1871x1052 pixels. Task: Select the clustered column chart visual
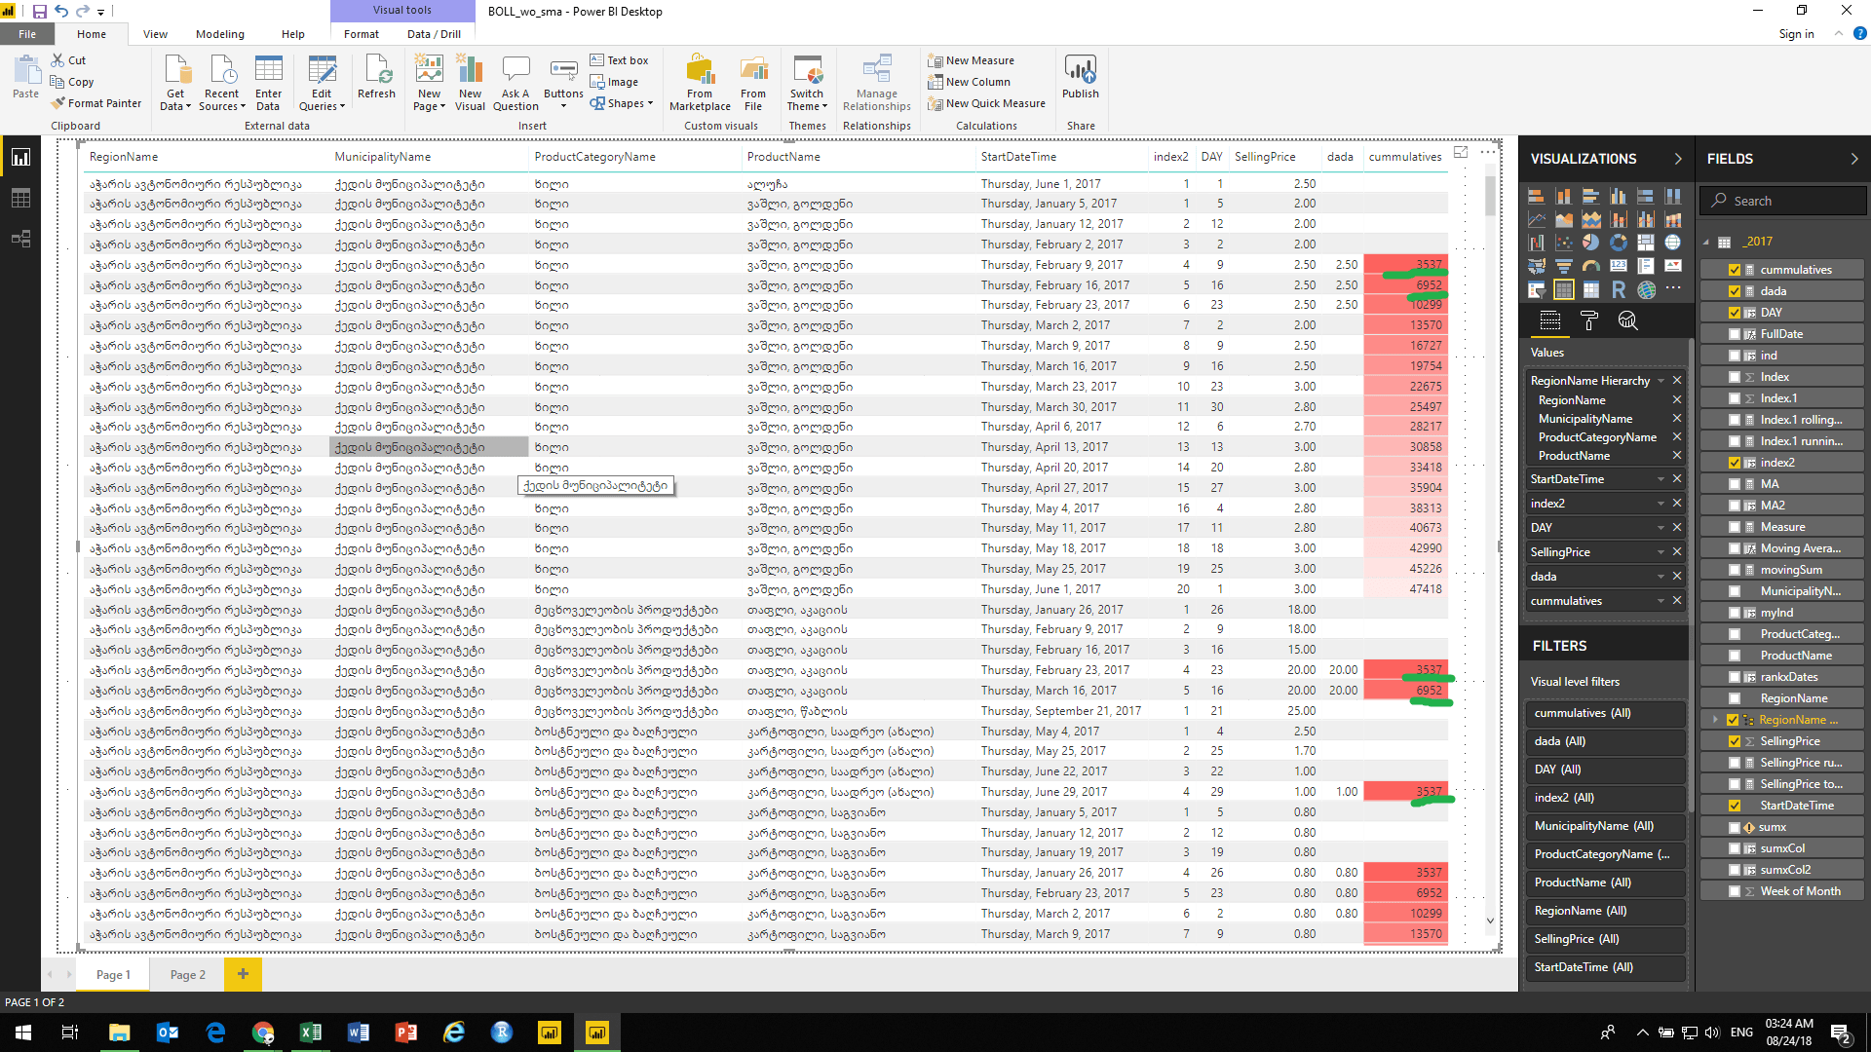[1619, 196]
